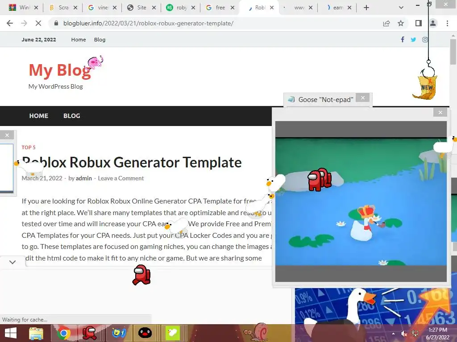Close the goose video meme window
Image resolution: width=457 pixels, height=342 pixels.
440,112
